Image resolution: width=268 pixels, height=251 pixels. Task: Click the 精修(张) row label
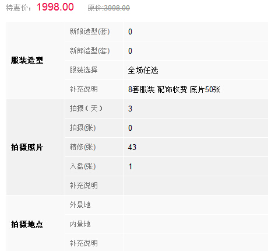(x=83, y=147)
